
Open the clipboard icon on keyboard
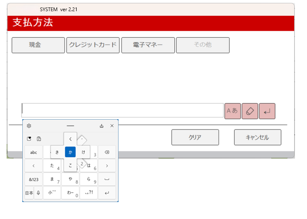tap(39, 139)
